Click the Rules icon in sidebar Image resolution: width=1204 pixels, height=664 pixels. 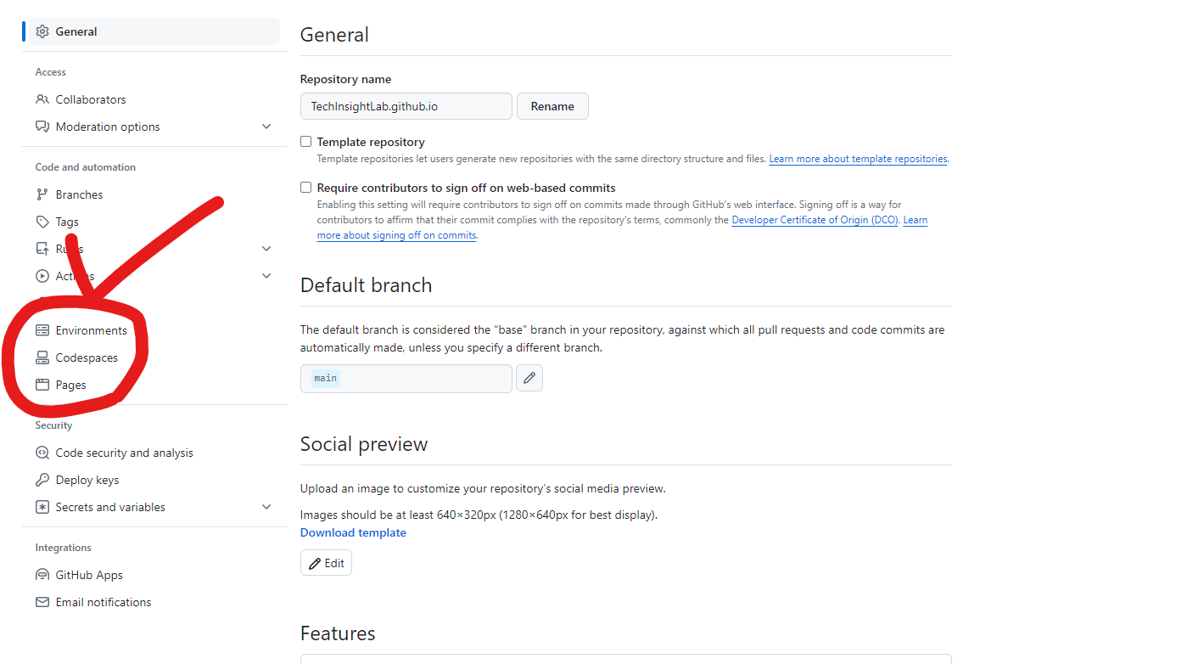42,249
